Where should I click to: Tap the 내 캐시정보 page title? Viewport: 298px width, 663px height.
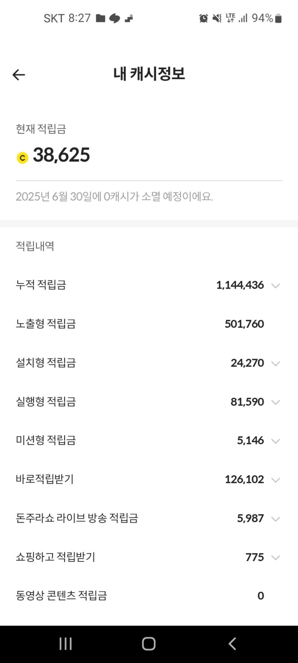click(149, 74)
